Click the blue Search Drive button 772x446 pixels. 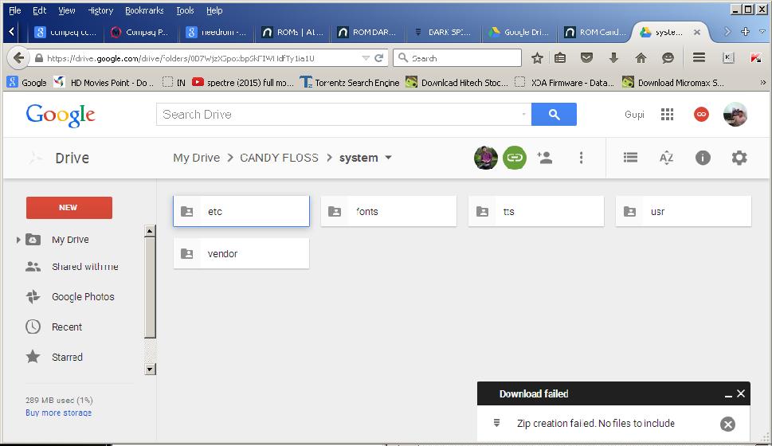[x=554, y=115]
